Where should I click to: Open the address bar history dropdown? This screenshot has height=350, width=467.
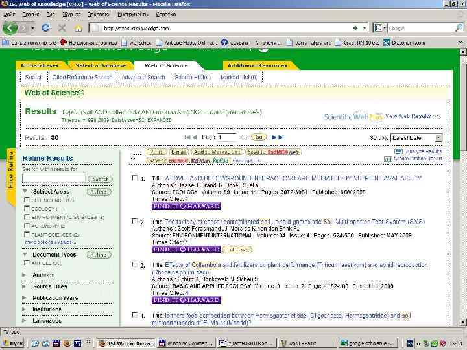tap(365, 28)
